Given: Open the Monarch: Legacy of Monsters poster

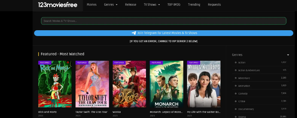Looking at the screenshot, I should click(167, 84).
